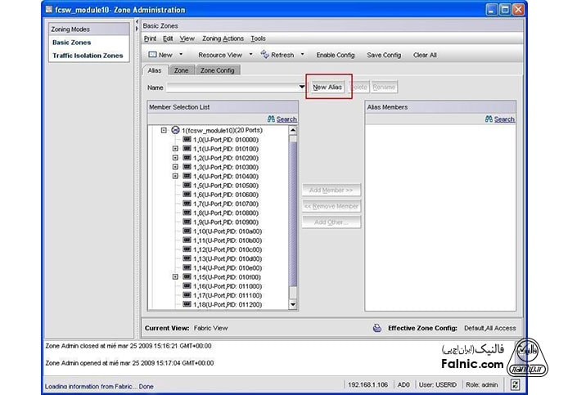
Task: Open the alias Name dropdown list
Action: (302, 87)
